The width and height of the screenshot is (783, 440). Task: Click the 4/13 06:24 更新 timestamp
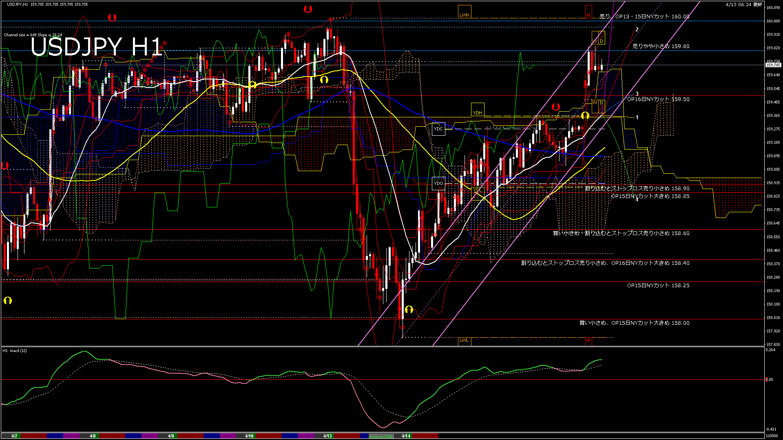744,4
